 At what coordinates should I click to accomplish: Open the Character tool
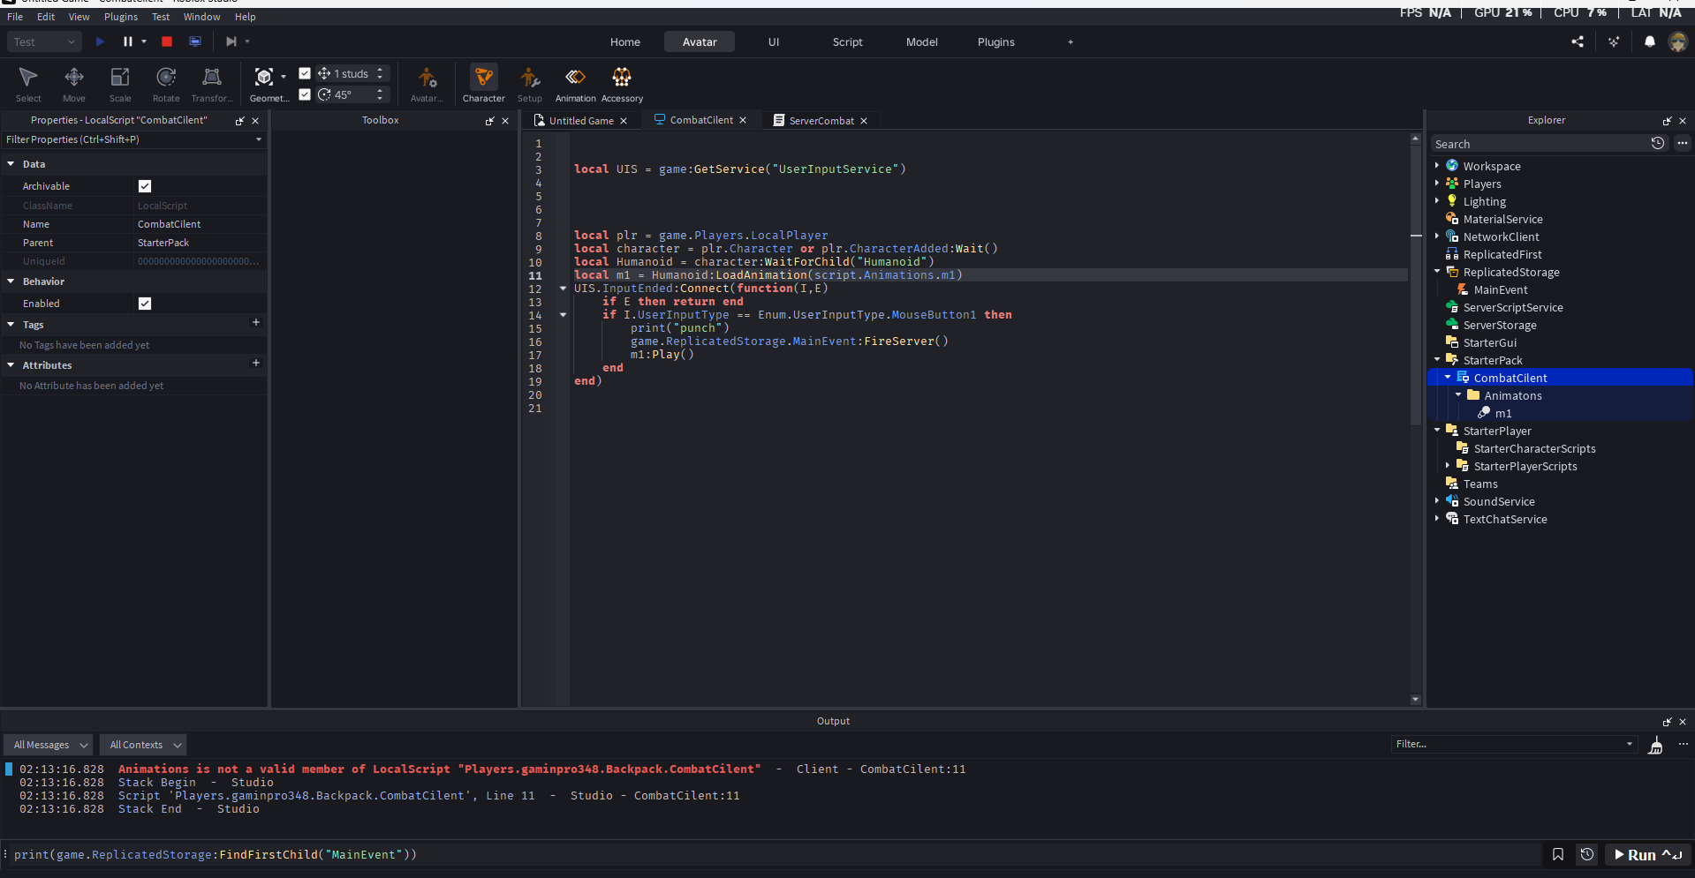click(483, 84)
